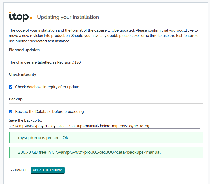Uncheck the backup database checkbox
Image resolution: width=210 pixels, height=184 pixels.
(11, 112)
